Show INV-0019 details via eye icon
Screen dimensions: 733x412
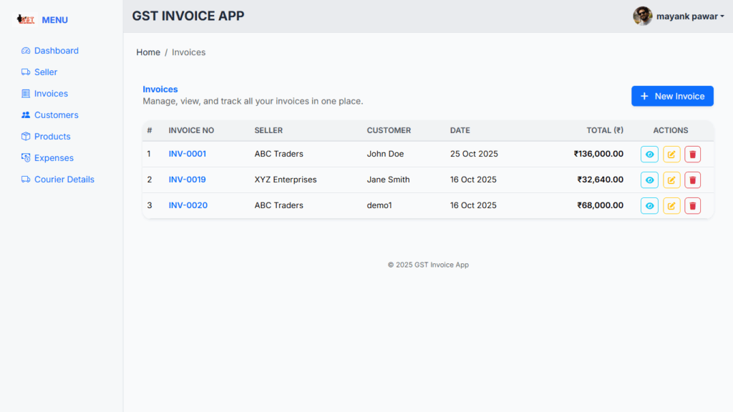pyautogui.click(x=649, y=180)
